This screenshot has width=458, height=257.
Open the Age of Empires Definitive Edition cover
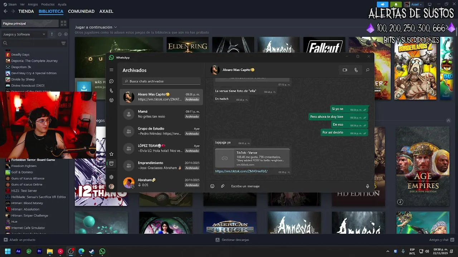[x=423, y=166]
